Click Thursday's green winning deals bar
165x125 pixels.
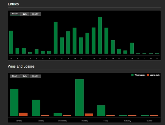pos(79,98)
